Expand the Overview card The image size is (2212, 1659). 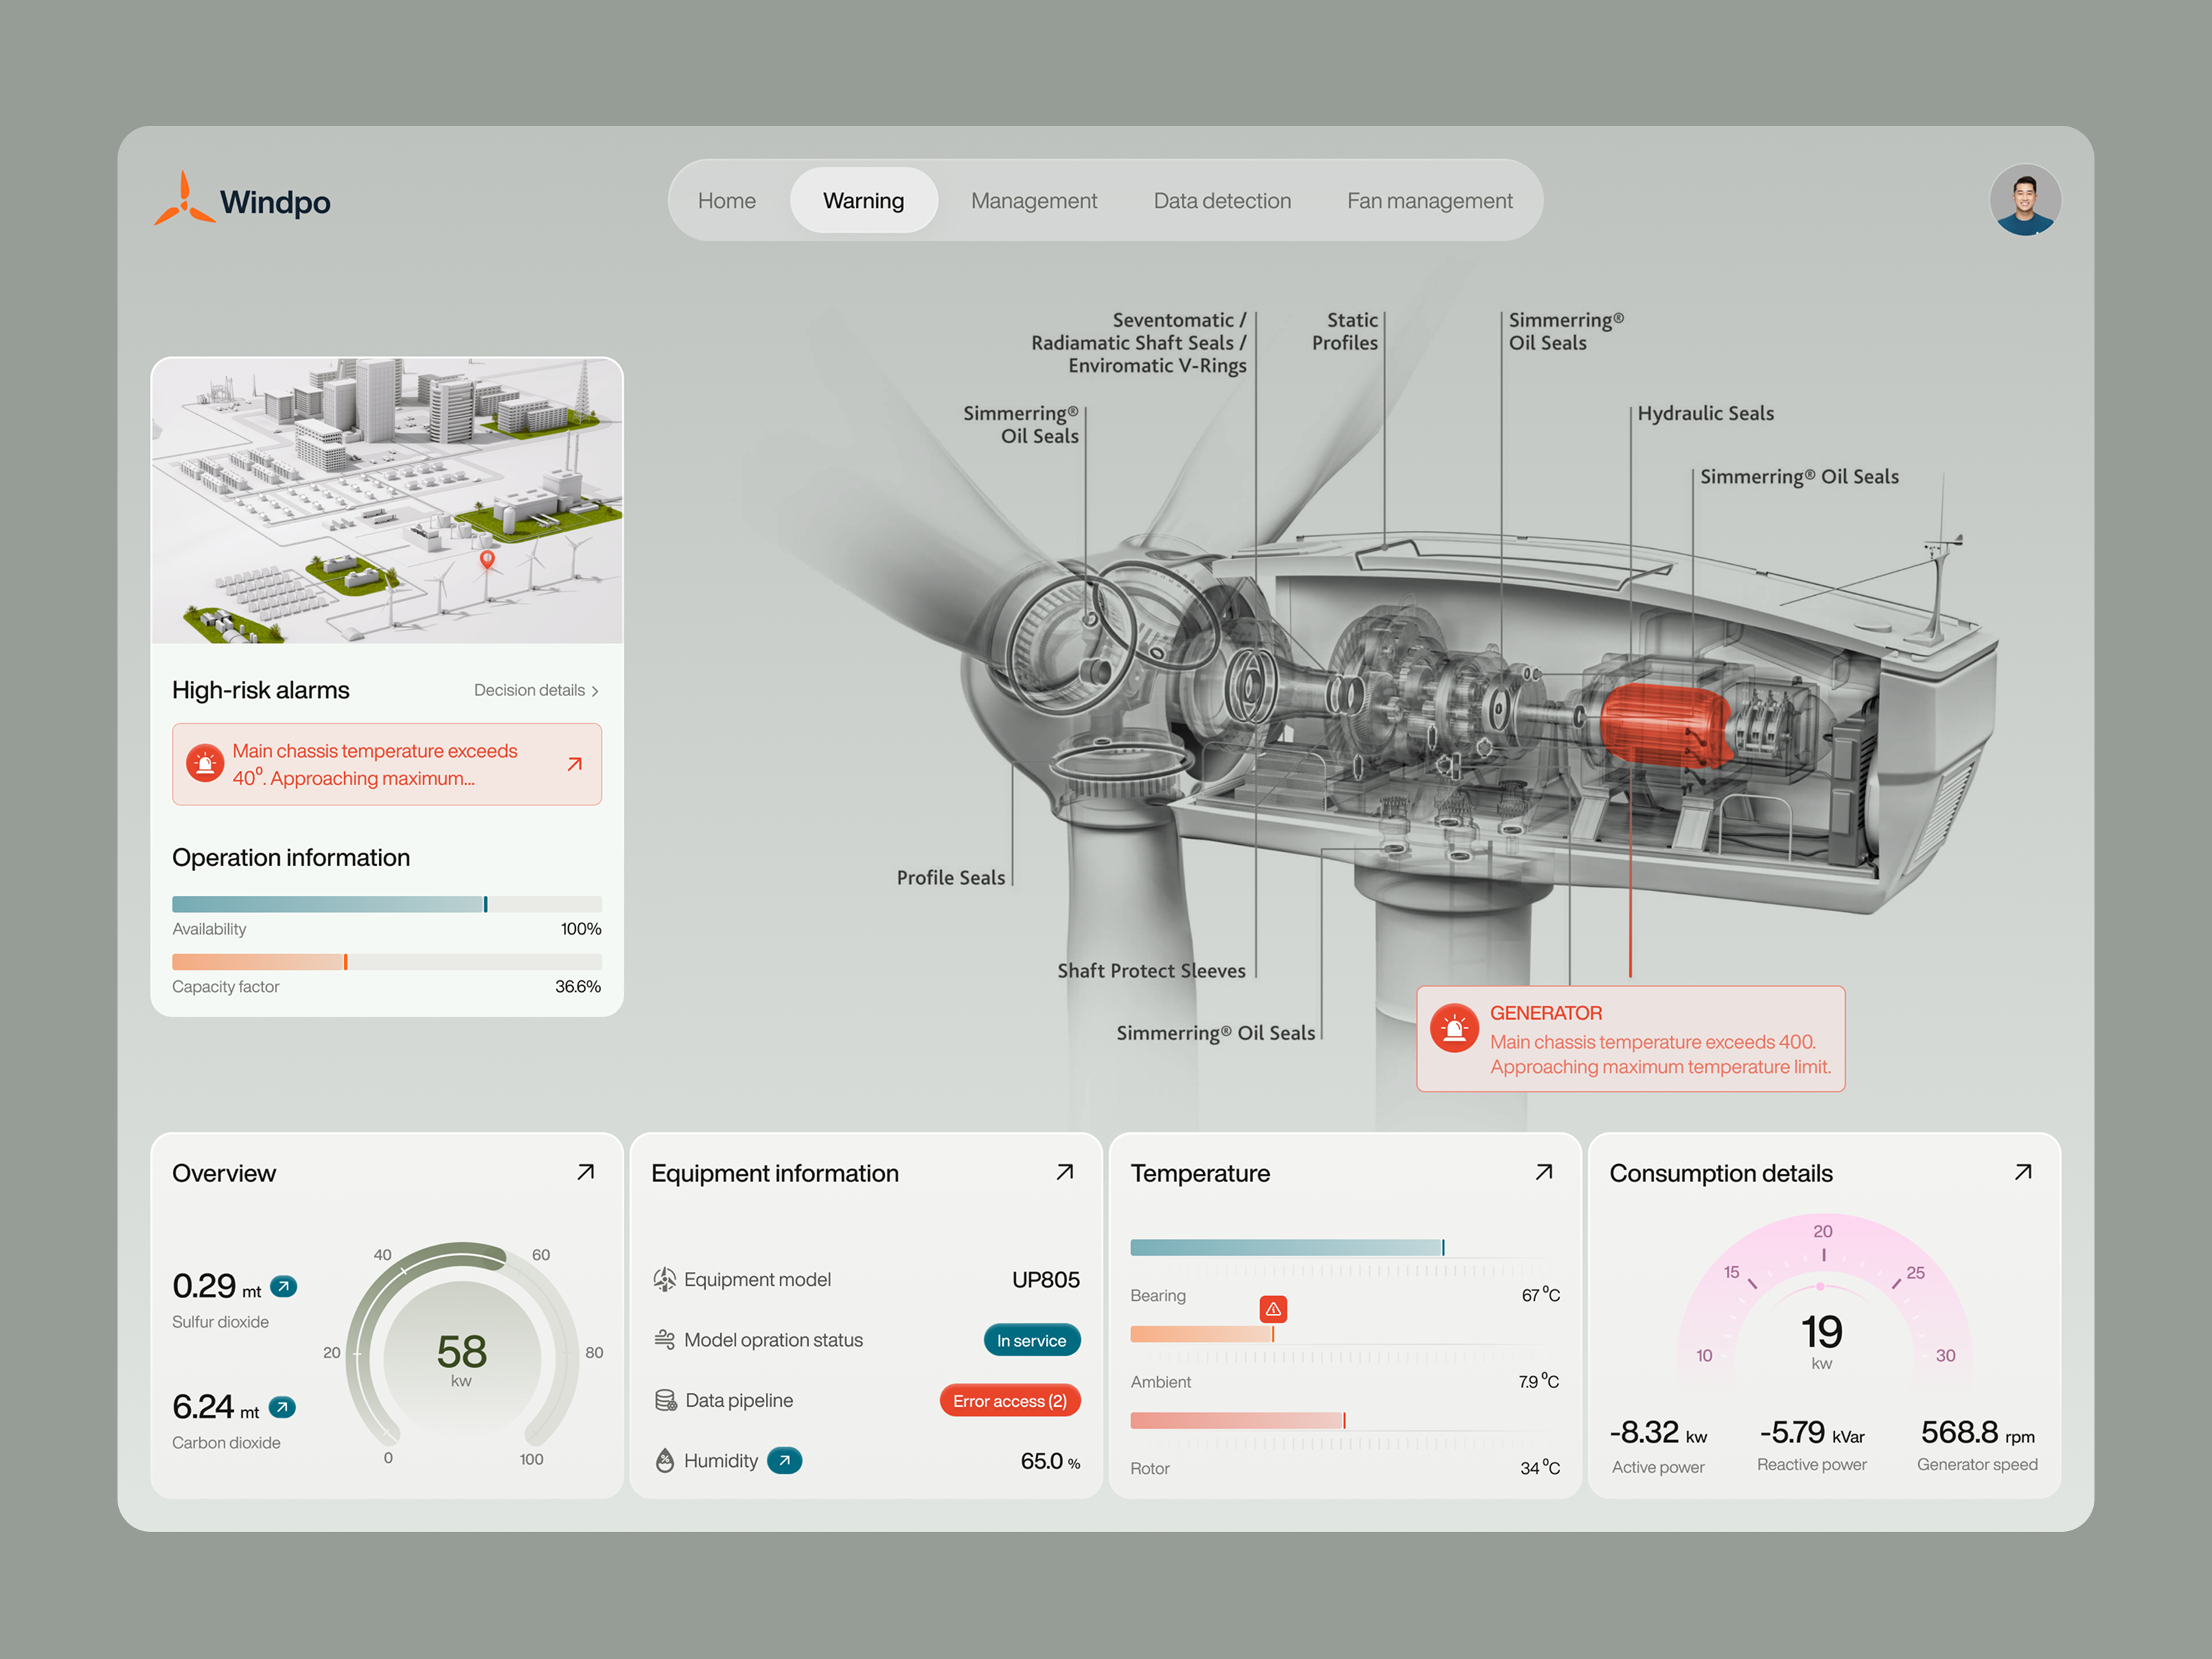point(586,1172)
